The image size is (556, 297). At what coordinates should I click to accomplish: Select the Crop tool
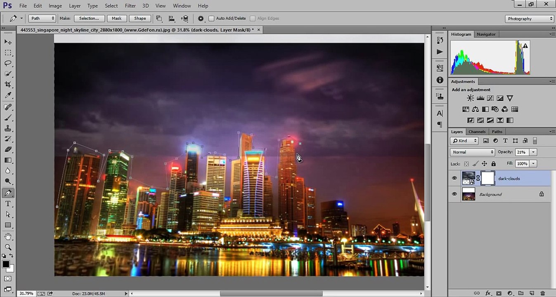click(x=8, y=85)
